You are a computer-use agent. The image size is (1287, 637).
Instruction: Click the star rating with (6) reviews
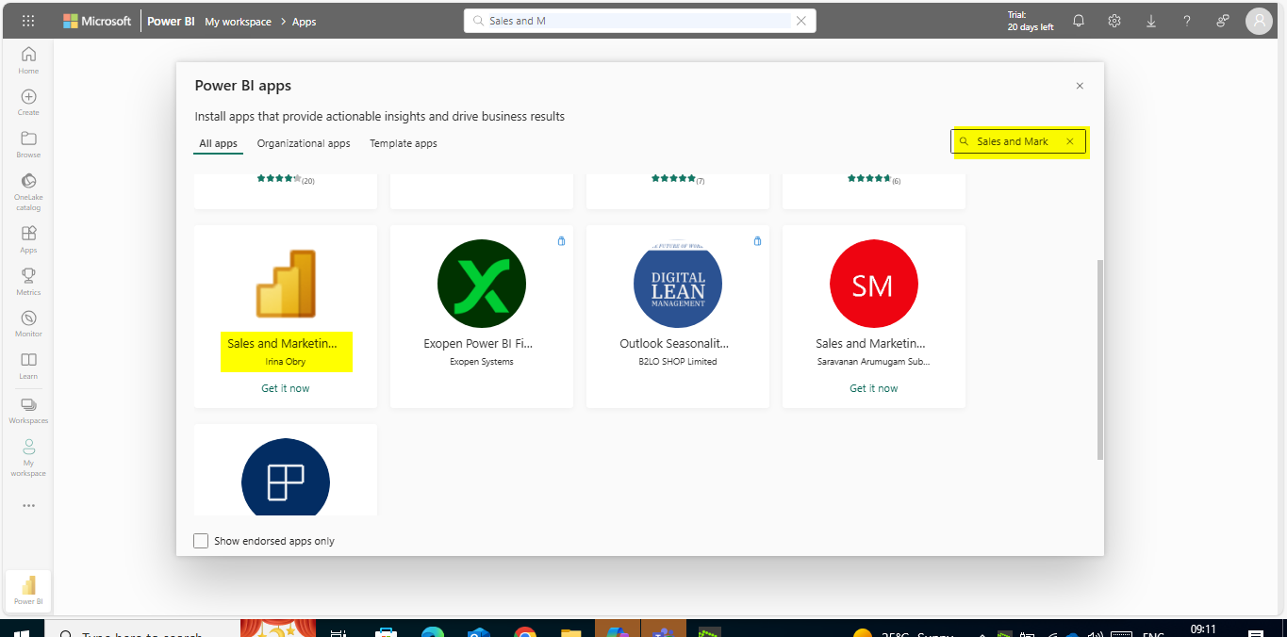tap(874, 179)
